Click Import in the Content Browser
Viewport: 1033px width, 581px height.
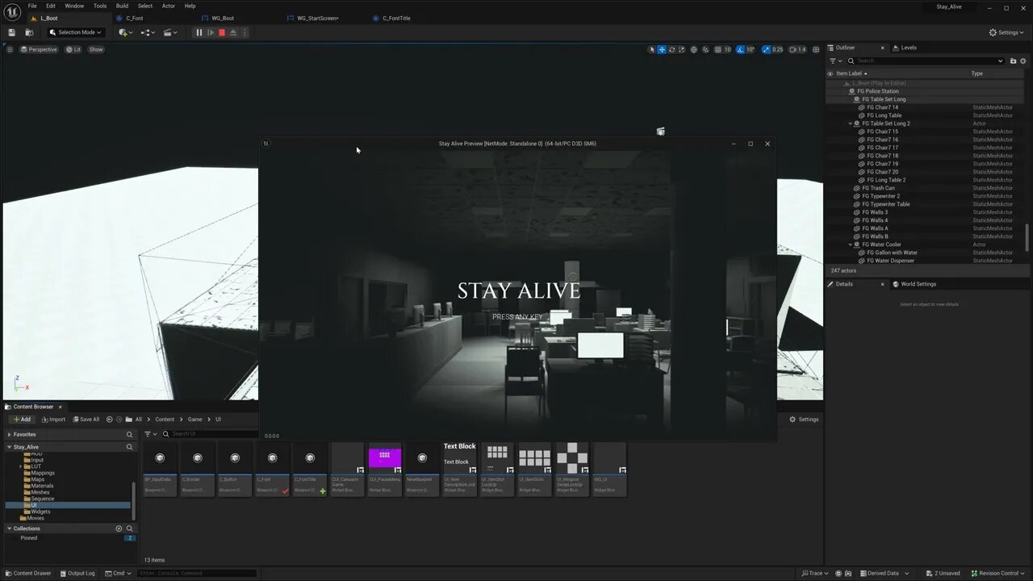[x=52, y=420]
